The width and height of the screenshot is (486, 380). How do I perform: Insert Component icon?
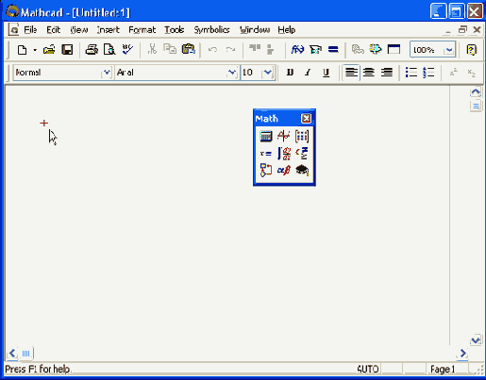tap(376, 49)
